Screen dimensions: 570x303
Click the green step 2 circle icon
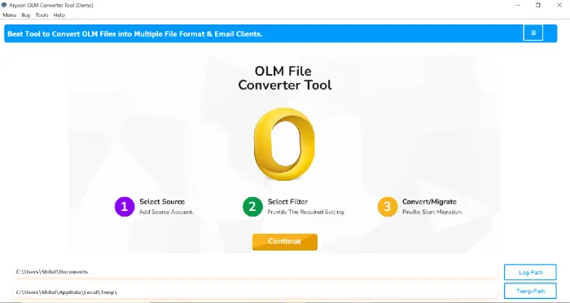pos(252,207)
